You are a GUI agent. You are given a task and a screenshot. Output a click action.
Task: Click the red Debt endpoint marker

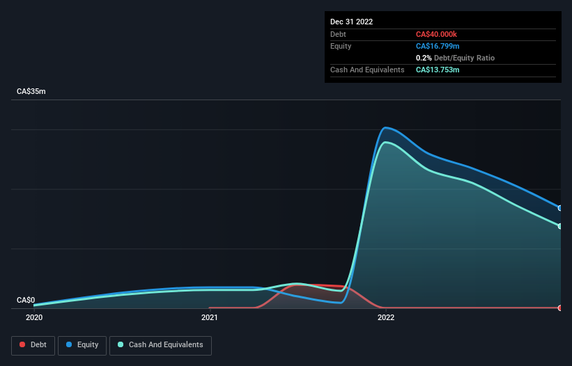pos(560,308)
